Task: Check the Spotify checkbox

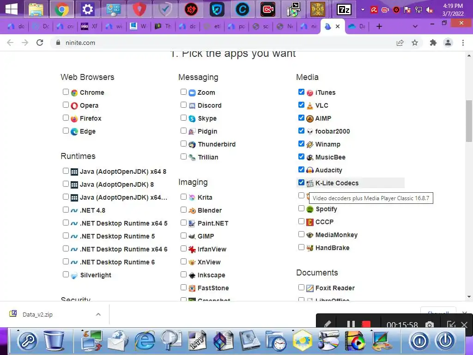Action: pyautogui.click(x=301, y=208)
